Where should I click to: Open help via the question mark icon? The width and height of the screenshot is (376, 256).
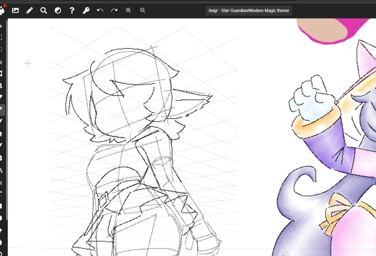coord(72,10)
